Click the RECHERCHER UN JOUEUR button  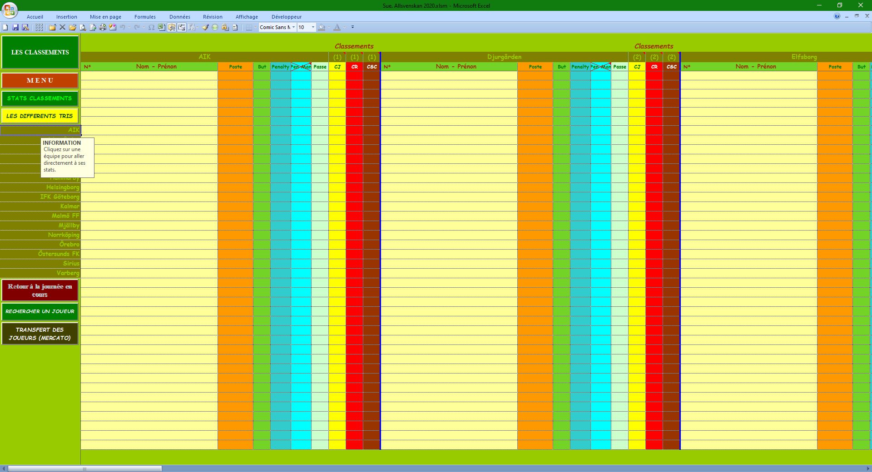[x=40, y=311]
